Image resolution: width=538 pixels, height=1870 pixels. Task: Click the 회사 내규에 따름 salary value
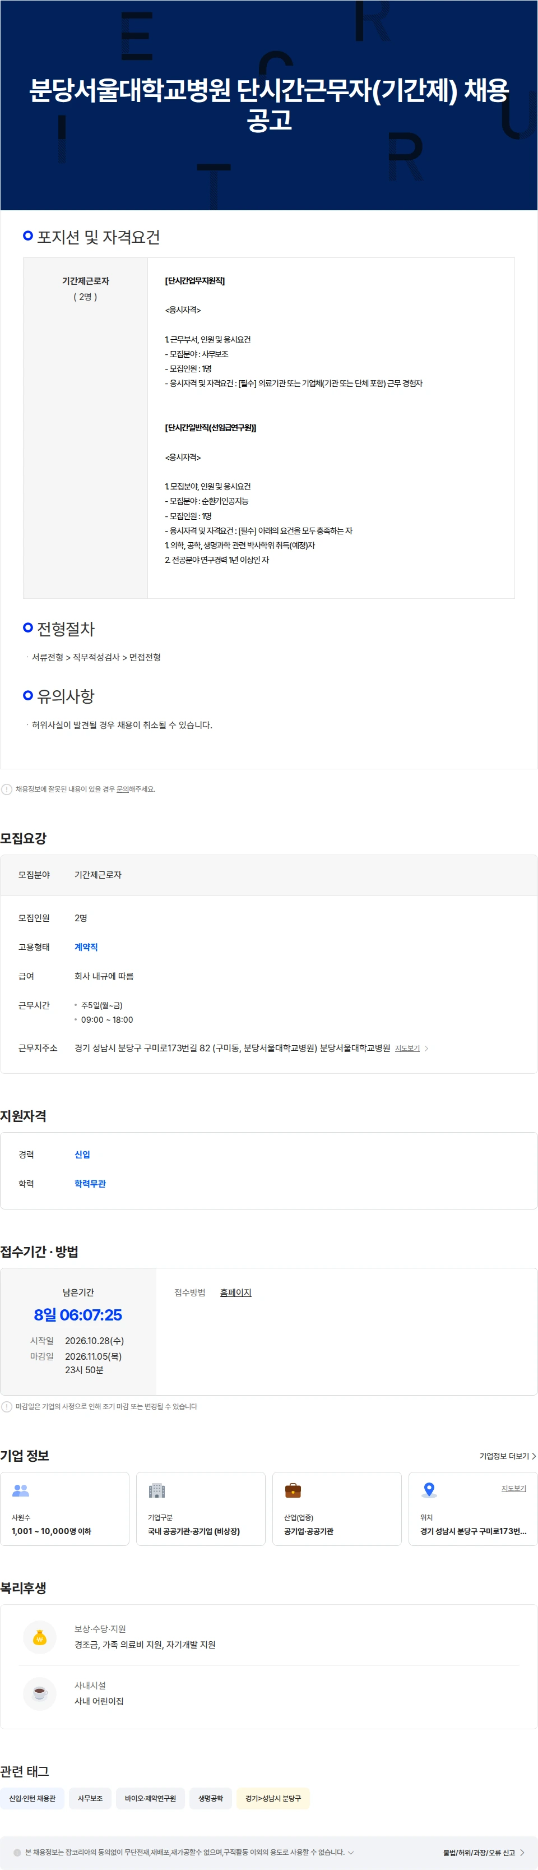tap(104, 976)
